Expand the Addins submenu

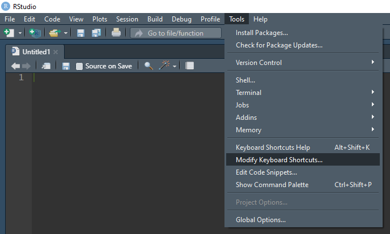tap(303, 117)
